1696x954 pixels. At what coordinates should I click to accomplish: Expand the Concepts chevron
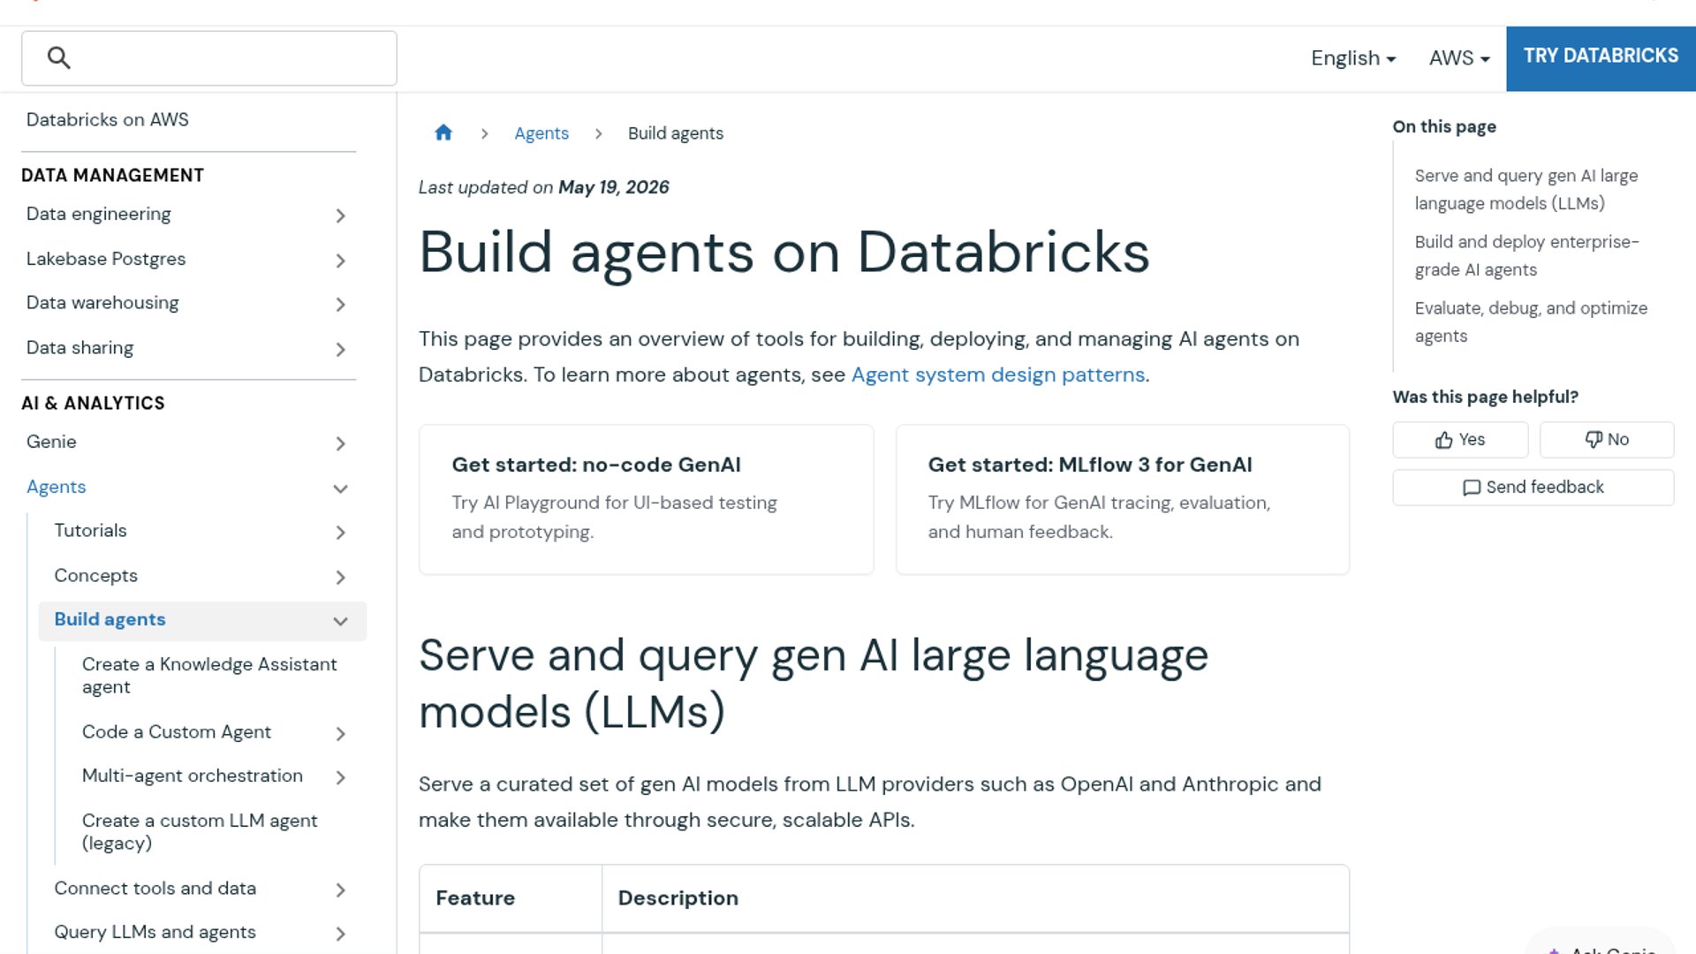341,578
